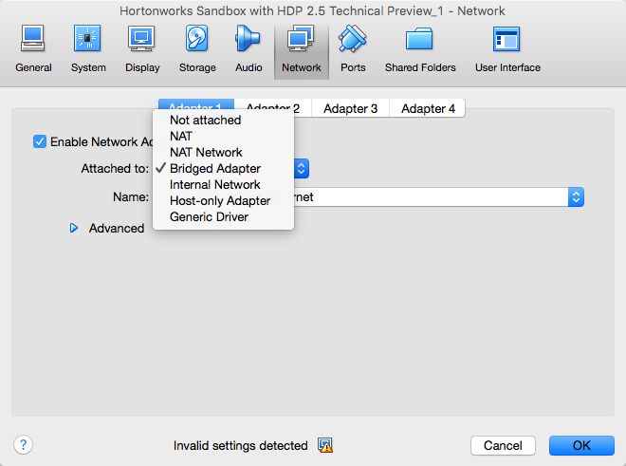Select Generic Driver option

pyautogui.click(x=223, y=216)
